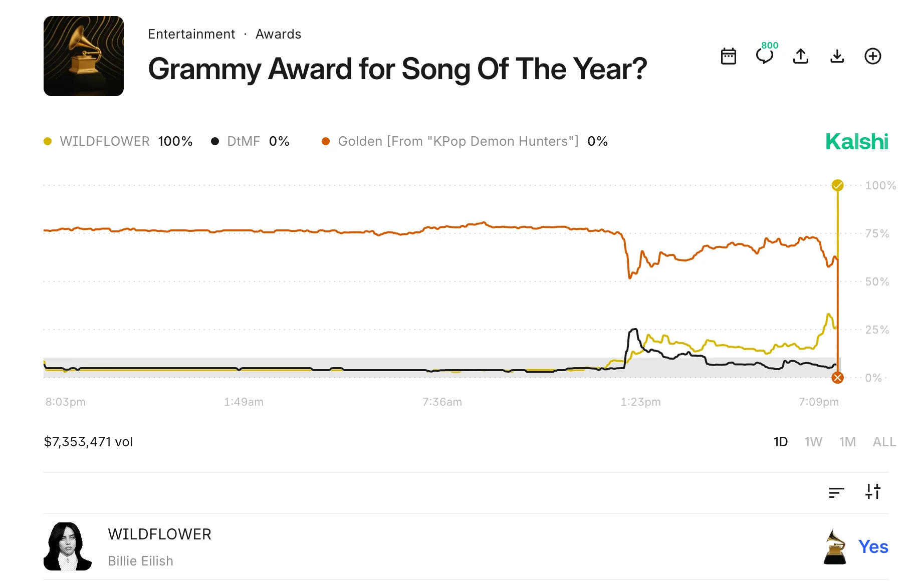Click the yellow checkmark marker at 100%
This screenshot has width=917, height=583.
[837, 185]
